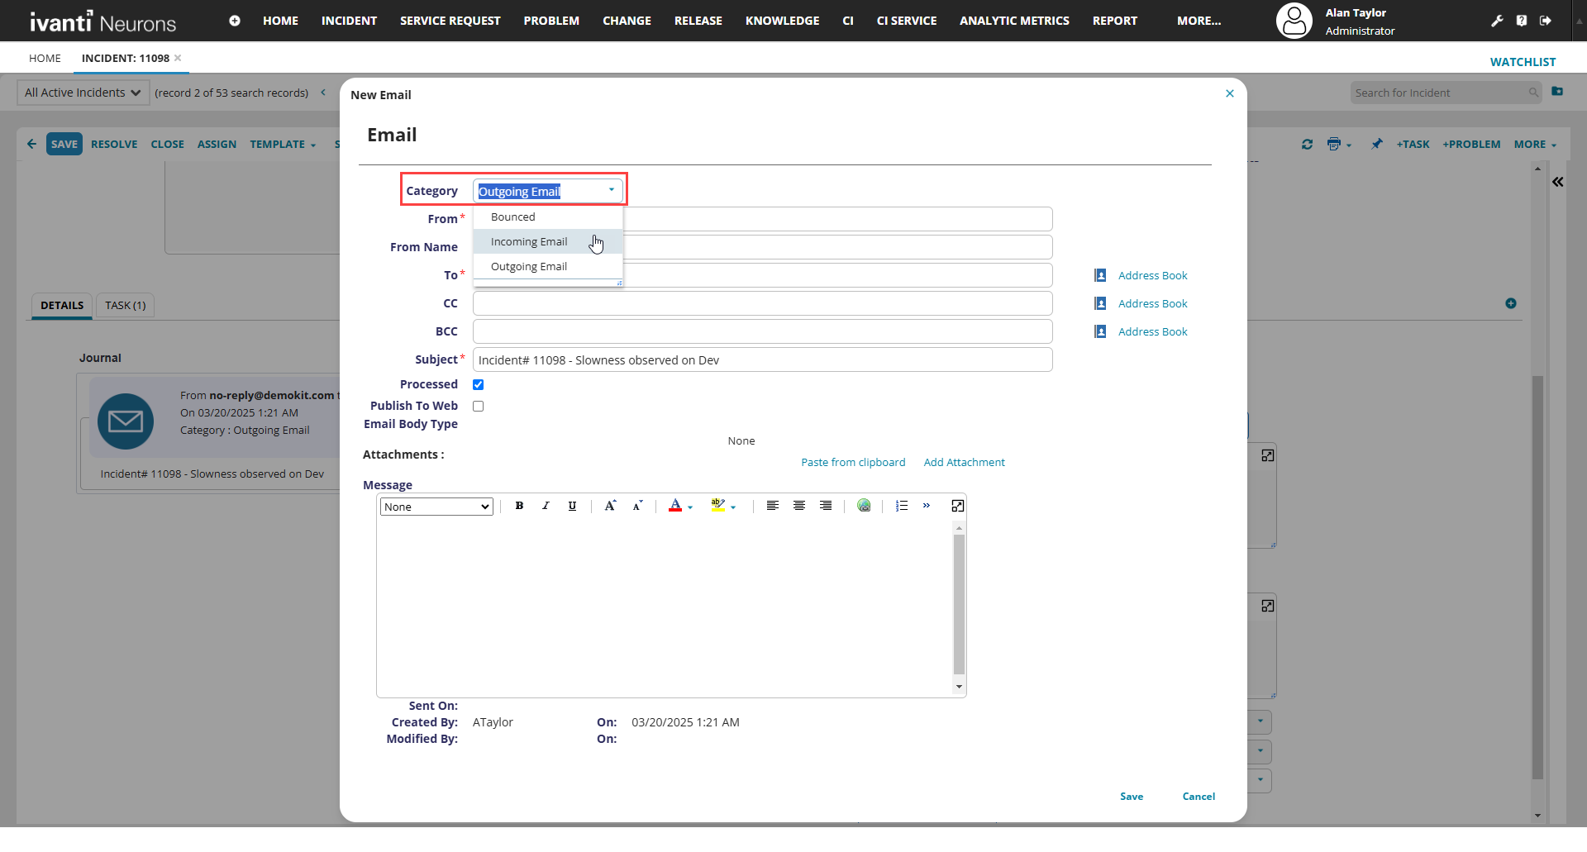Viewport: 1587px width, 852px height.
Task: Click into the CC input field
Action: point(762,303)
